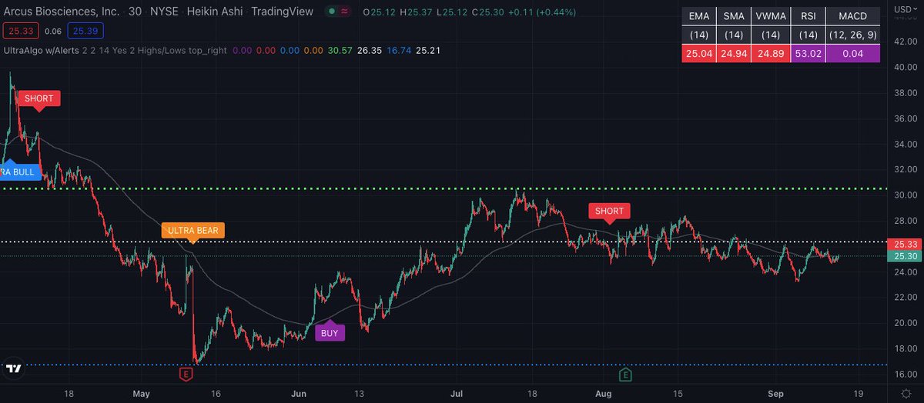Click the pink wavy data-mode icon
The width and height of the screenshot is (924, 403).
pos(344,12)
